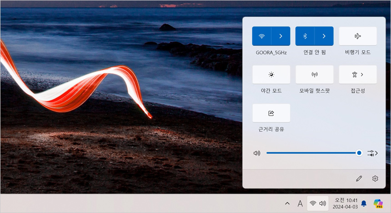Open sound output device selector

(372, 153)
